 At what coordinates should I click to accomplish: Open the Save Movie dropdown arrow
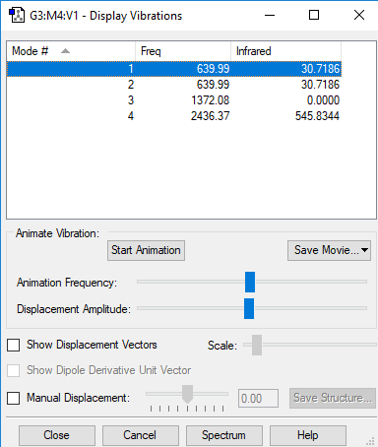364,250
